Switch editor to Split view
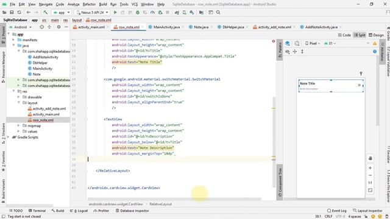The image size is (390, 219). [x=360, y=35]
